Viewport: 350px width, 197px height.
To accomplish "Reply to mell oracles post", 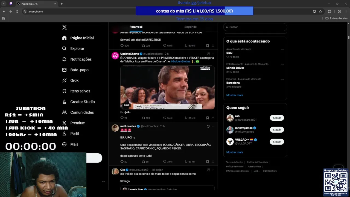I will point(122,162).
